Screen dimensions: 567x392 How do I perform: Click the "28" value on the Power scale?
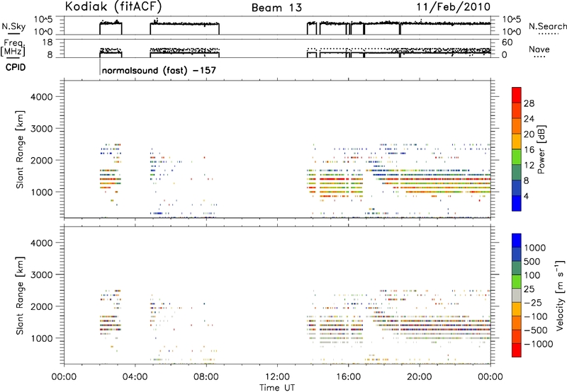point(529,103)
